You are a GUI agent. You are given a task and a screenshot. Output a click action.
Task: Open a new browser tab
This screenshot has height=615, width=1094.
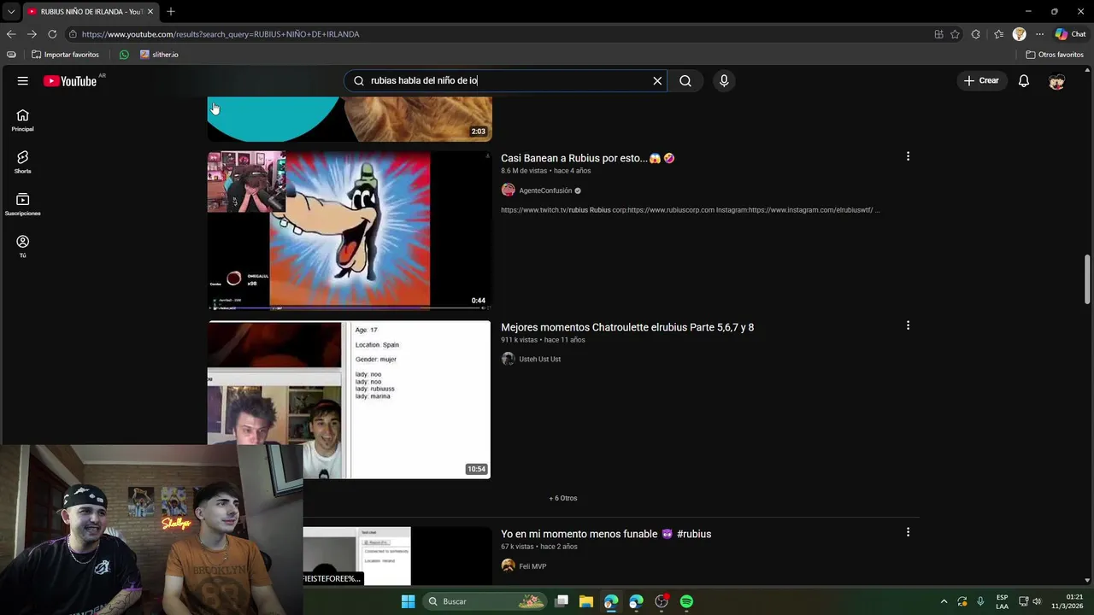click(171, 12)
